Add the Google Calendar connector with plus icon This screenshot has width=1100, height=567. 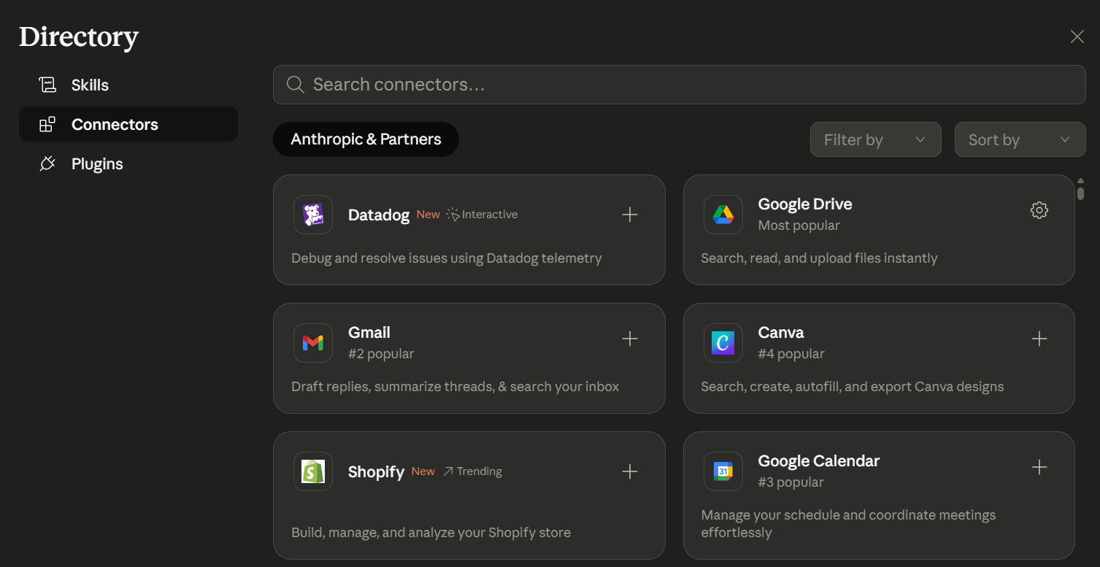(x=1039, y=467)
